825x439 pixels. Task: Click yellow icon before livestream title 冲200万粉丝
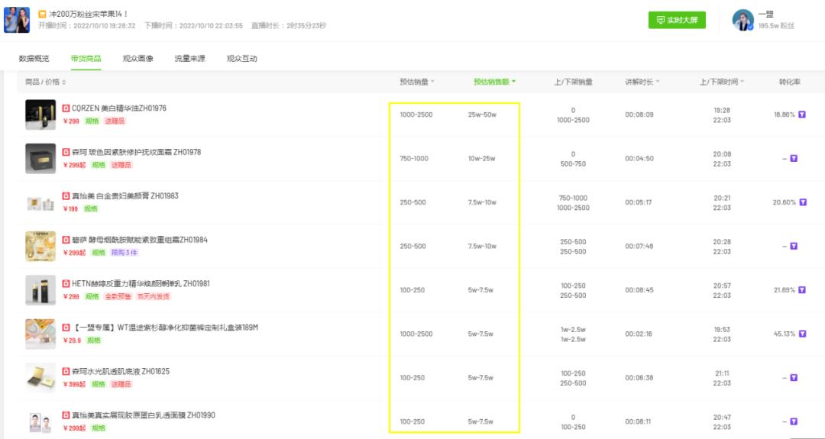[42, 15]
